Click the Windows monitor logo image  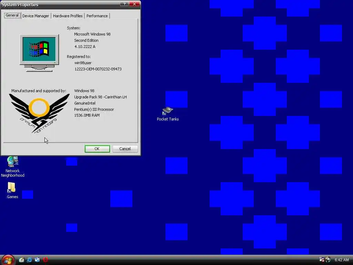tap(39, 53)
